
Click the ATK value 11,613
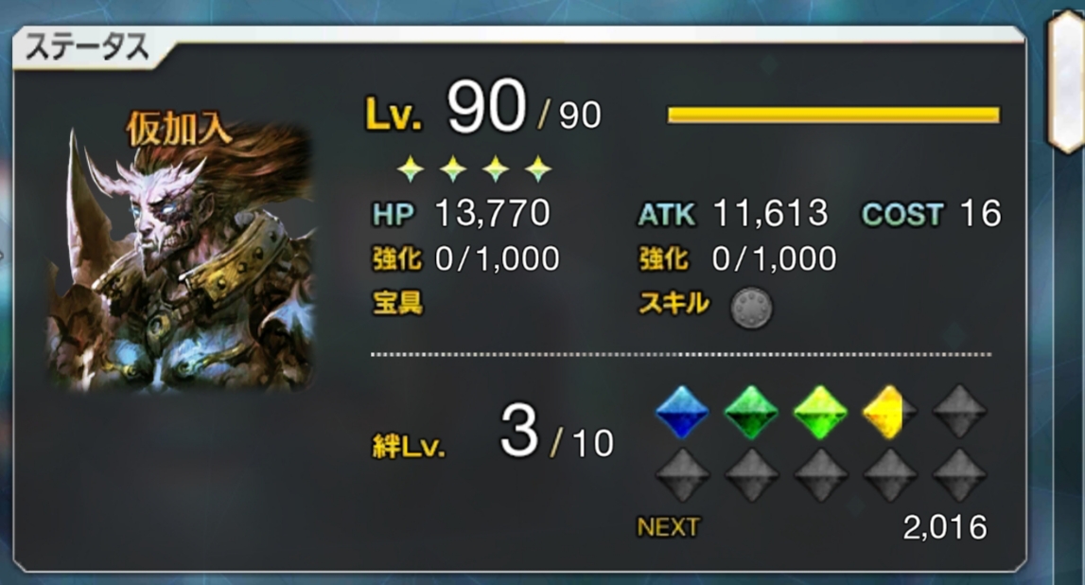pyautogui.click(x=770, y=213)
